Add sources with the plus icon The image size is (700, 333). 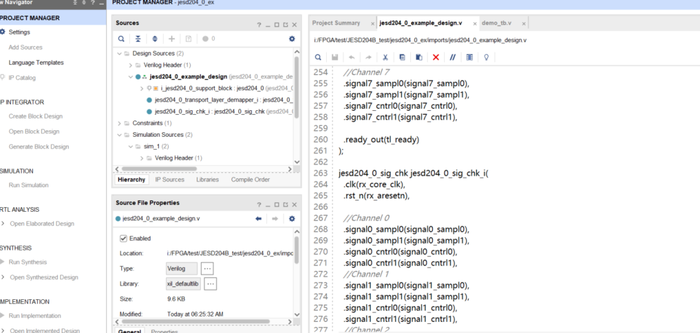click(x=171, y=40)
